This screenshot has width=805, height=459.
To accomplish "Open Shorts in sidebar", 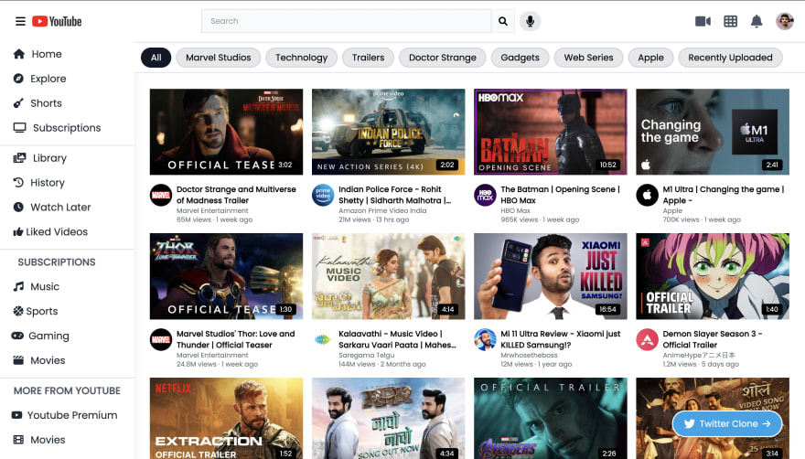I will point(38,103).
